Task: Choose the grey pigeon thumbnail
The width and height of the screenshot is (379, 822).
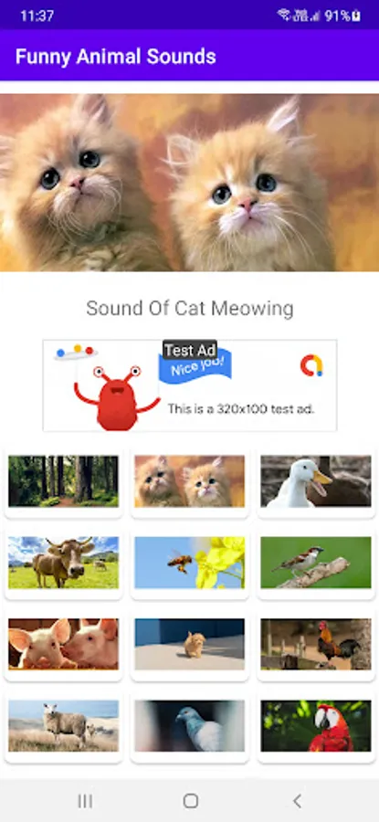Action: pos(190,726)
